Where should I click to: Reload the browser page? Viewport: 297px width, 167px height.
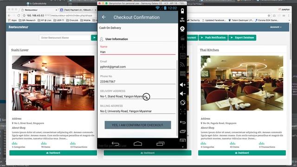[x=19, y=15]
